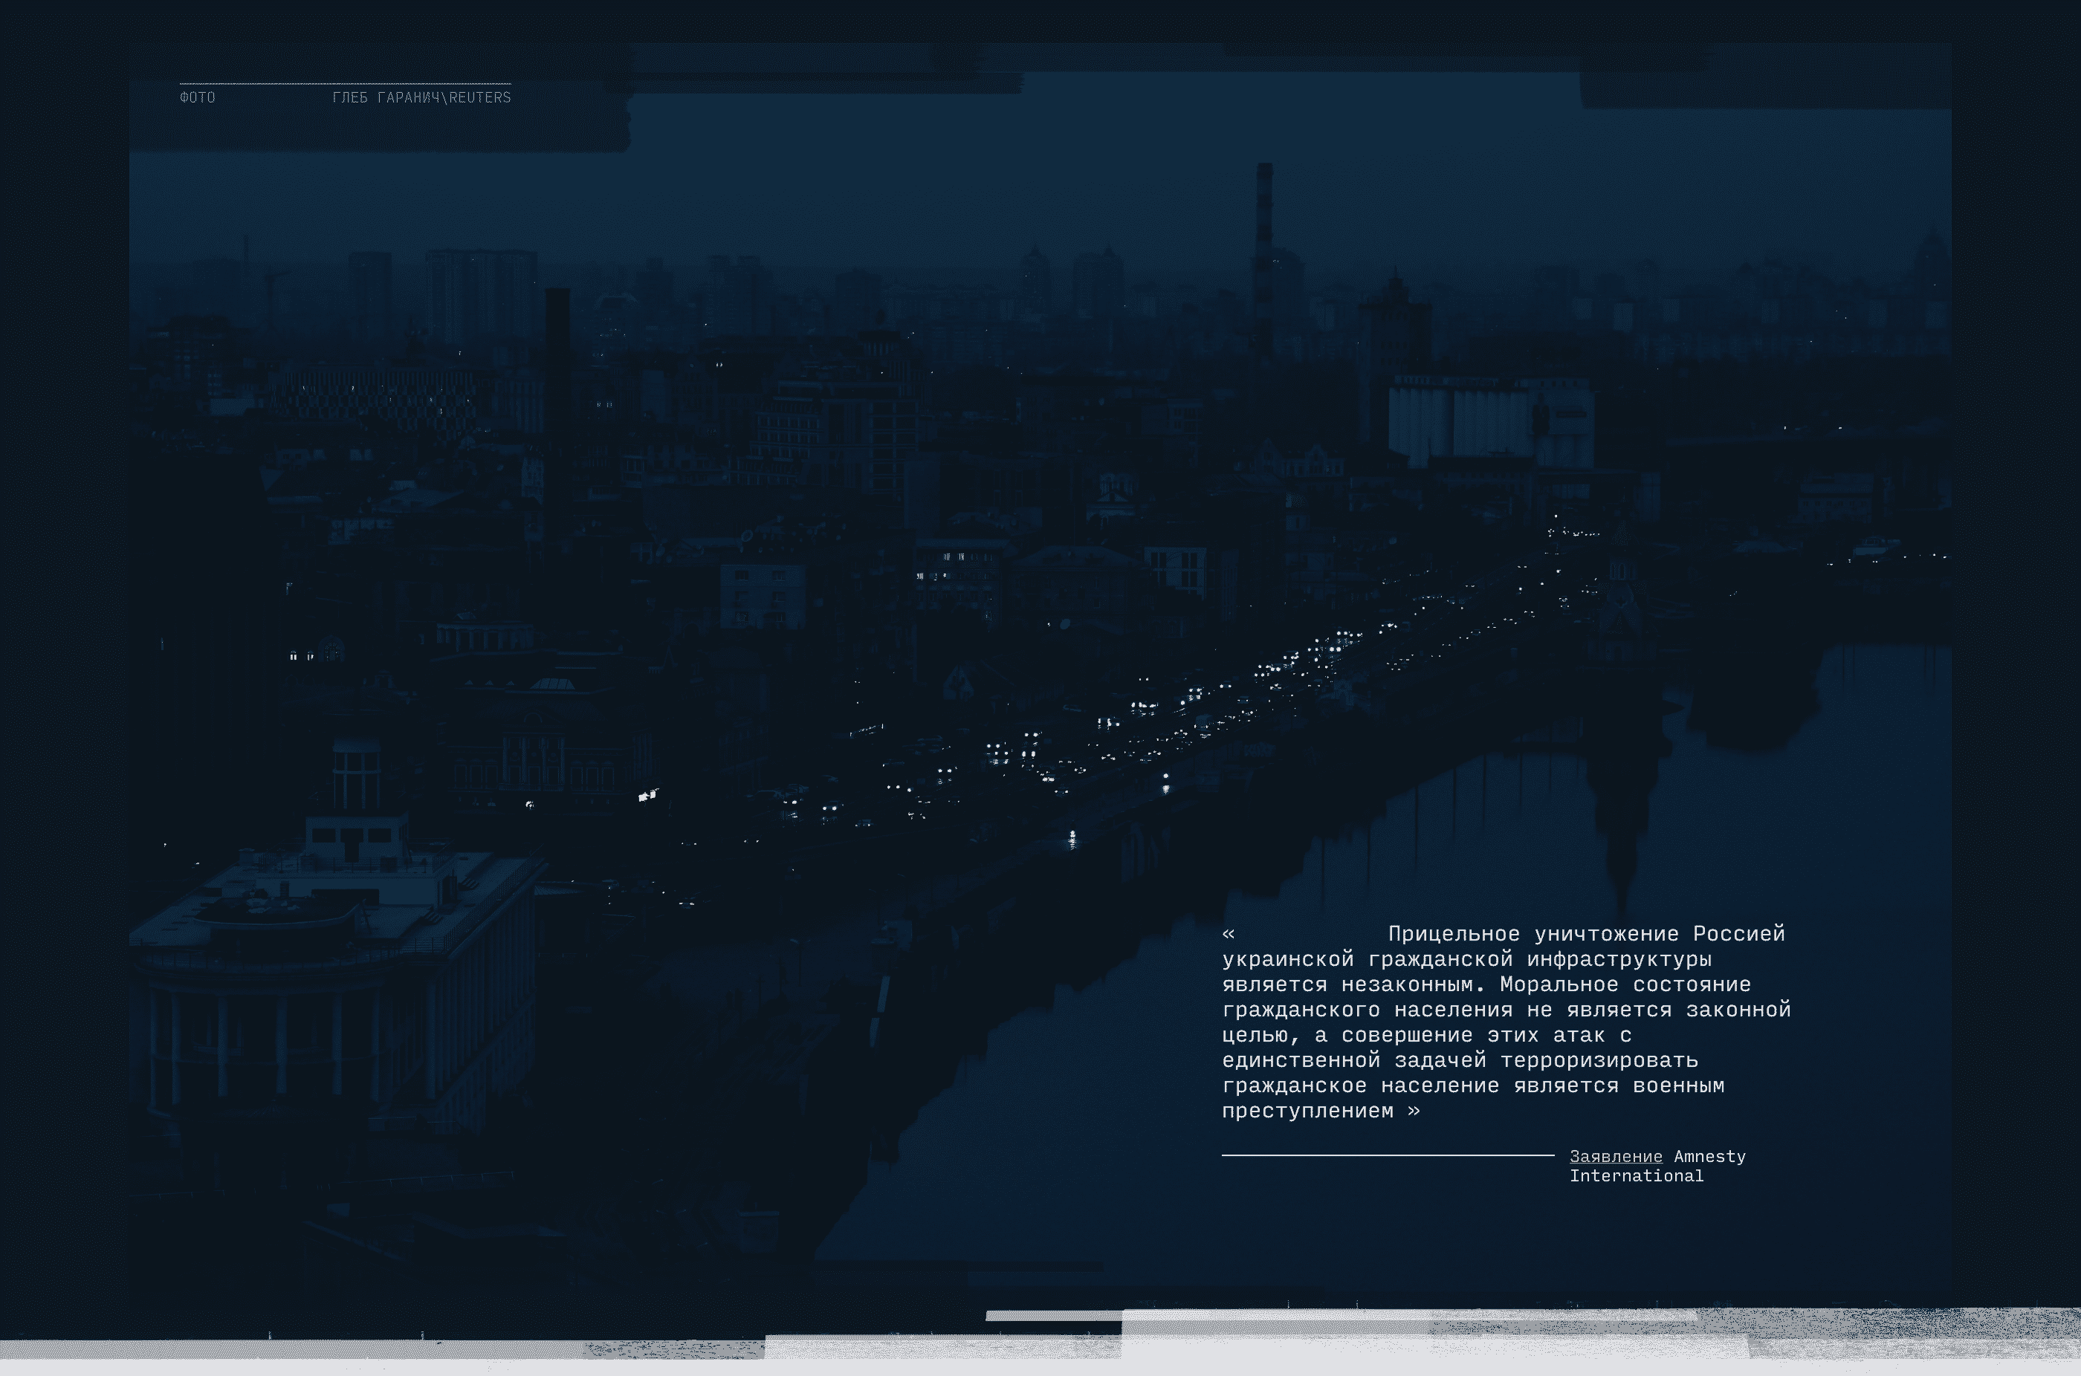Click the word Прицельное in the quote
The width and height of the screenshot is (2081, 1376).
pyautogui.click(x=1454, y=934)
